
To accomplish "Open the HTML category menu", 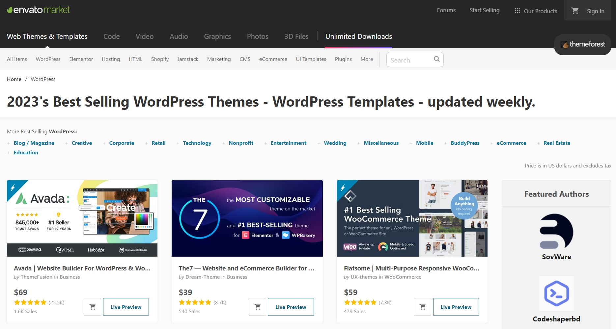I will (135, 59).
